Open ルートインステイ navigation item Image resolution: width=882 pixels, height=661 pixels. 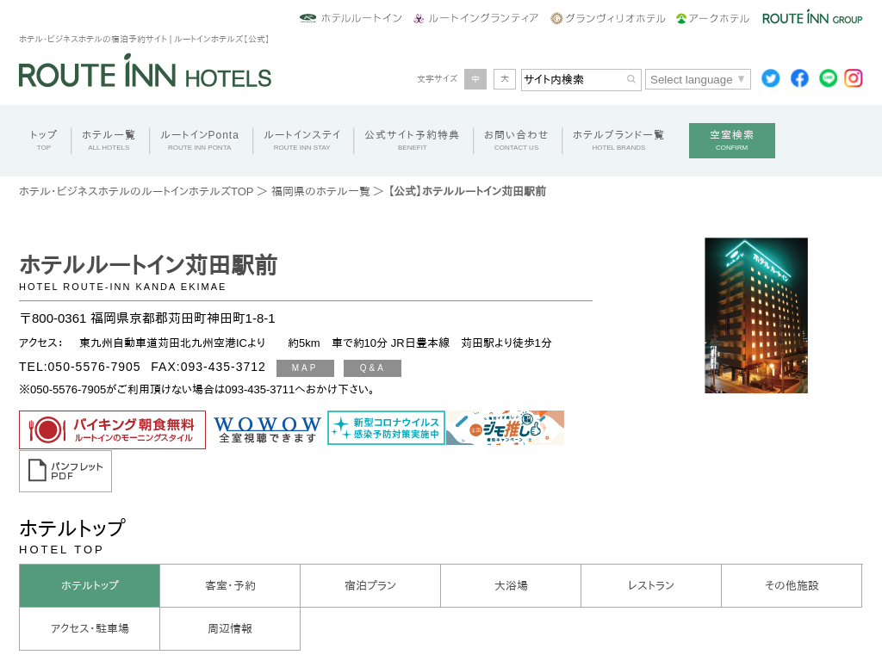pos(302,140)
